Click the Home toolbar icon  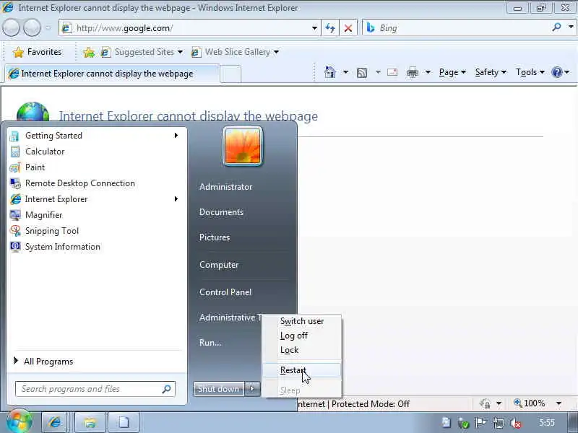(x=330, y=72)
